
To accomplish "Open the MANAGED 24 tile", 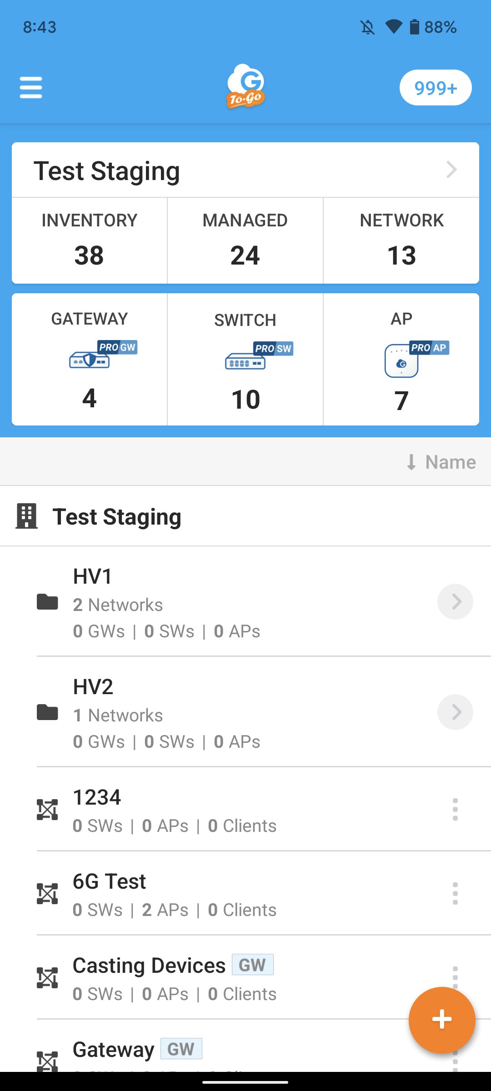I will tap(245, 240).
